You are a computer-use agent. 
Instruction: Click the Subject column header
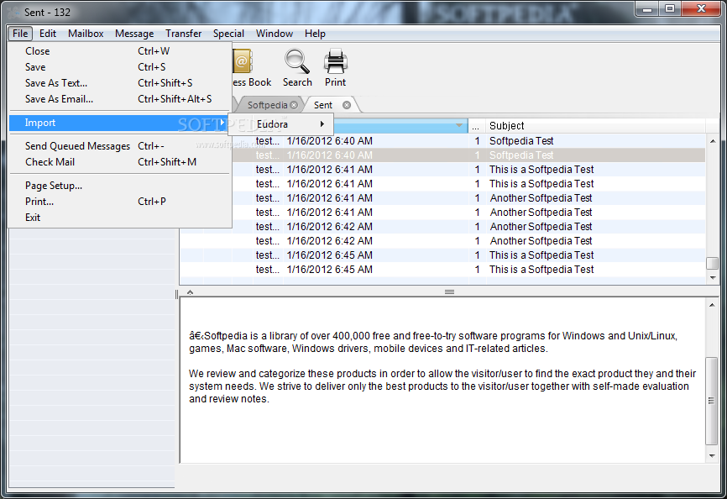tap(595, 126)
